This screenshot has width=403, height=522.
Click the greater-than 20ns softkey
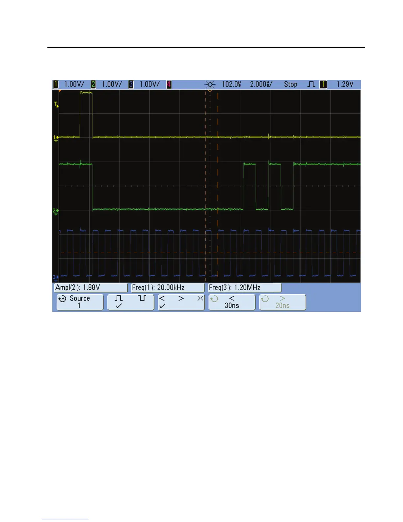tap(282, 302)
